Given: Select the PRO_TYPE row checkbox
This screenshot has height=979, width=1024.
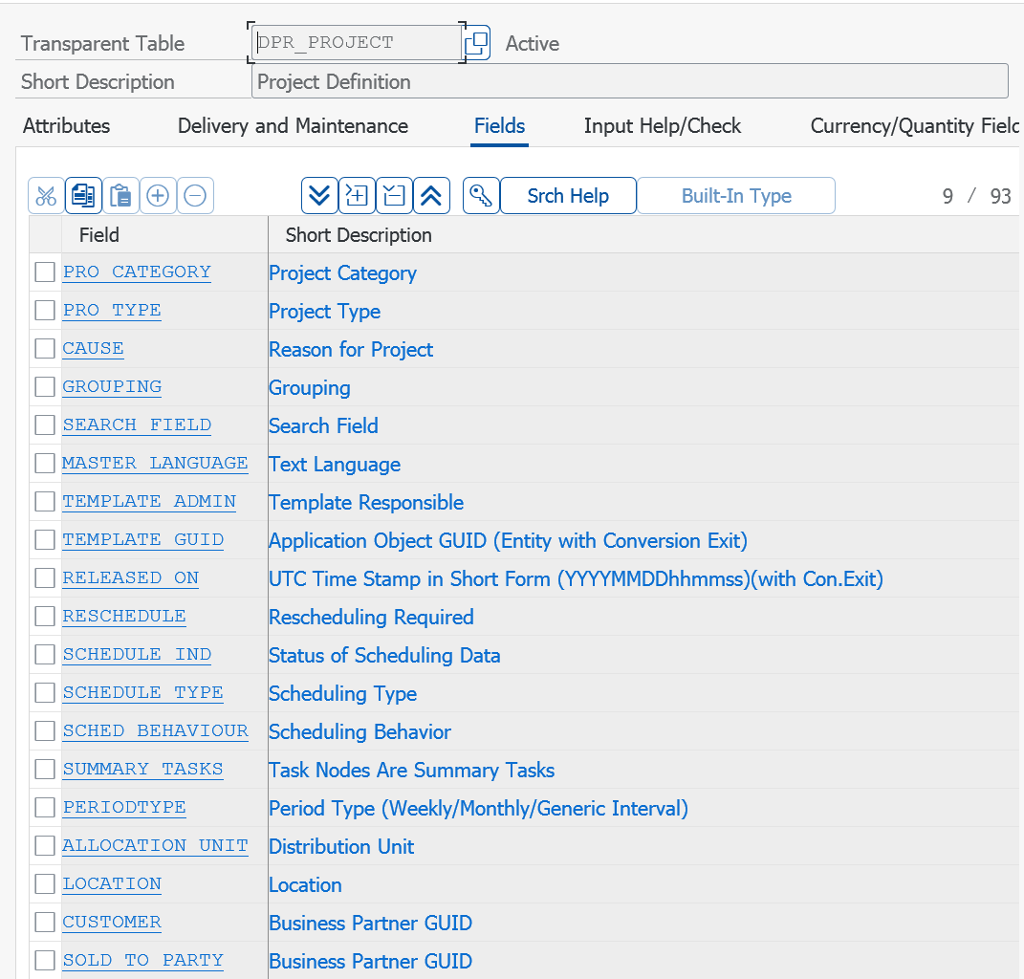Looking at the screenshot, I should click(45, 310).
